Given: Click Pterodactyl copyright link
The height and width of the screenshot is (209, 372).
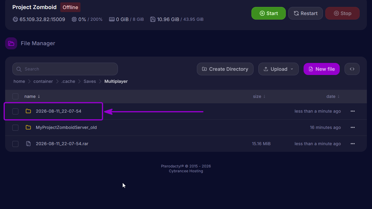Looking at the screenshot, I should point(186,166).
